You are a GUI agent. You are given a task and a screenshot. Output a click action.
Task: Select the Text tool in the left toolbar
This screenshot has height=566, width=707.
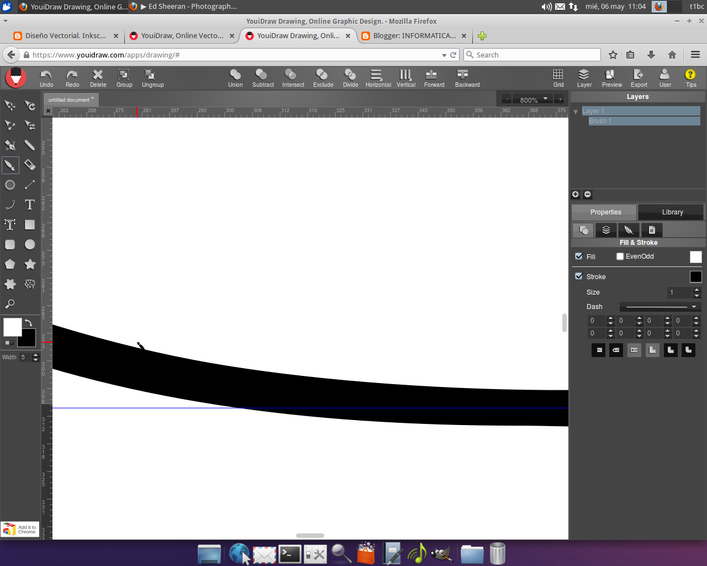coord(29,205)
